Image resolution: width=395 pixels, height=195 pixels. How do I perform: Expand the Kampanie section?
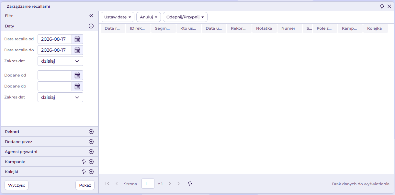(x=91, y=161)
